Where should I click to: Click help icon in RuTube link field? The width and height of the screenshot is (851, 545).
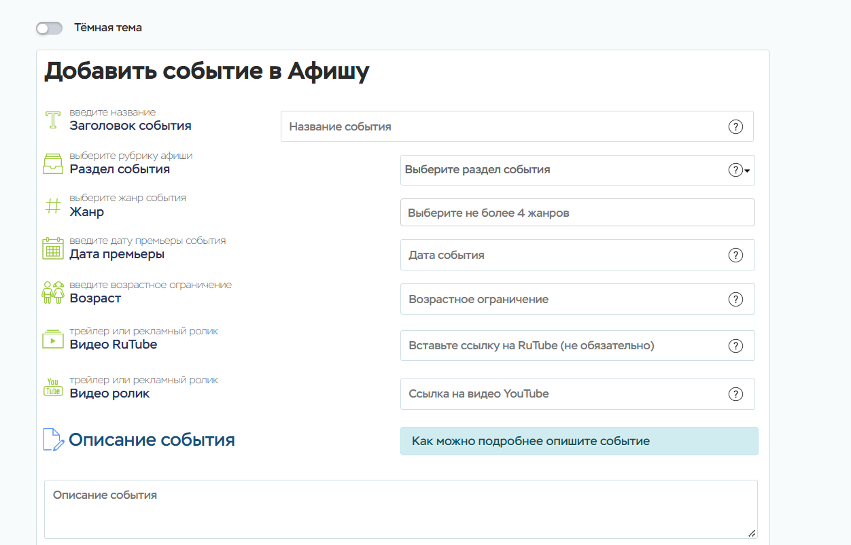coord(735,346)
